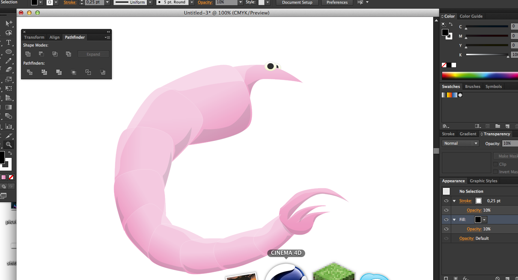The image size is (518, 280).
Task: Open the Color Guide tab
Action: [471, 16]
